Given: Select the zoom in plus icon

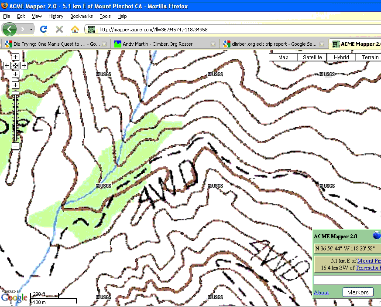Looking at the screenshot, I should pos(15,84).
